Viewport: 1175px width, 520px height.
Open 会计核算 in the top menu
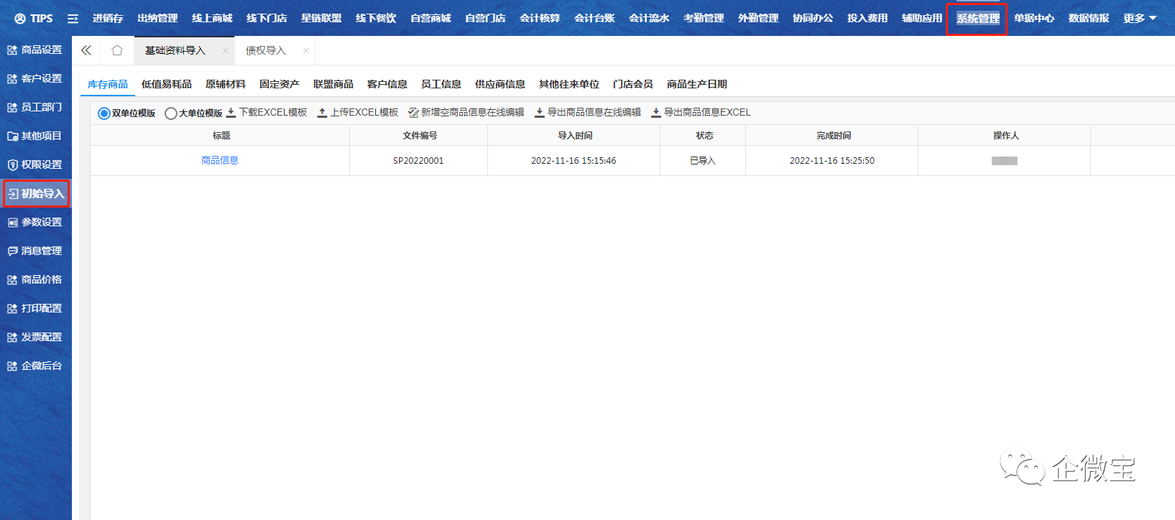(x=540, y=19)
